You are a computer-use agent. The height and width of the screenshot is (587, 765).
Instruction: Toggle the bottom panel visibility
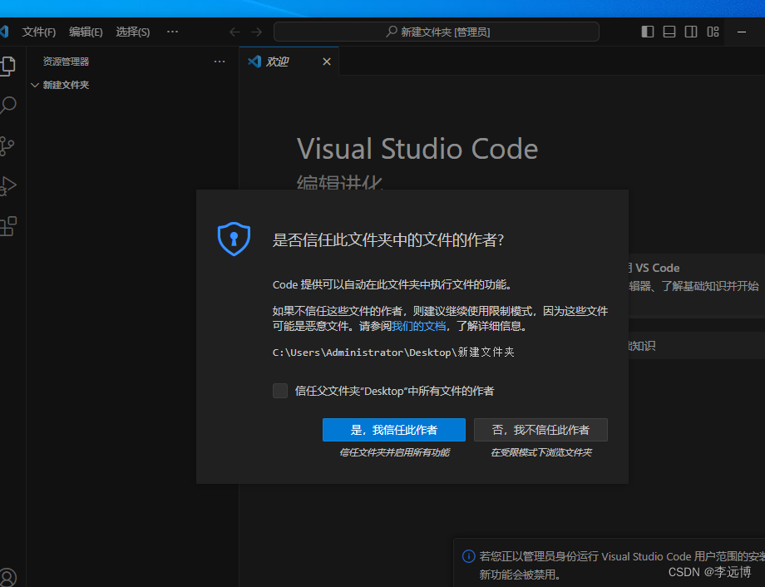pos(669,31)
